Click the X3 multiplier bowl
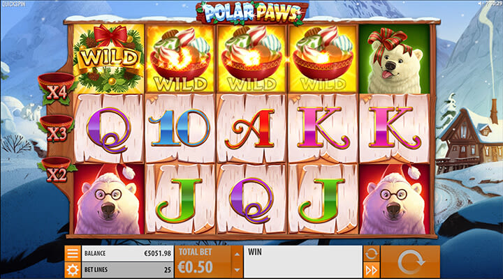Screen dimensions: 503x279 [x=57, y=129]
